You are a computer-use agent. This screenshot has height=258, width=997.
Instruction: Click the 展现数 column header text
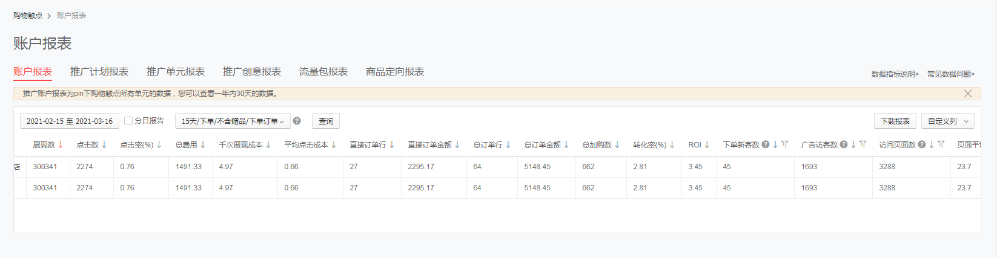pyautogui.click(x=44, y=145)
